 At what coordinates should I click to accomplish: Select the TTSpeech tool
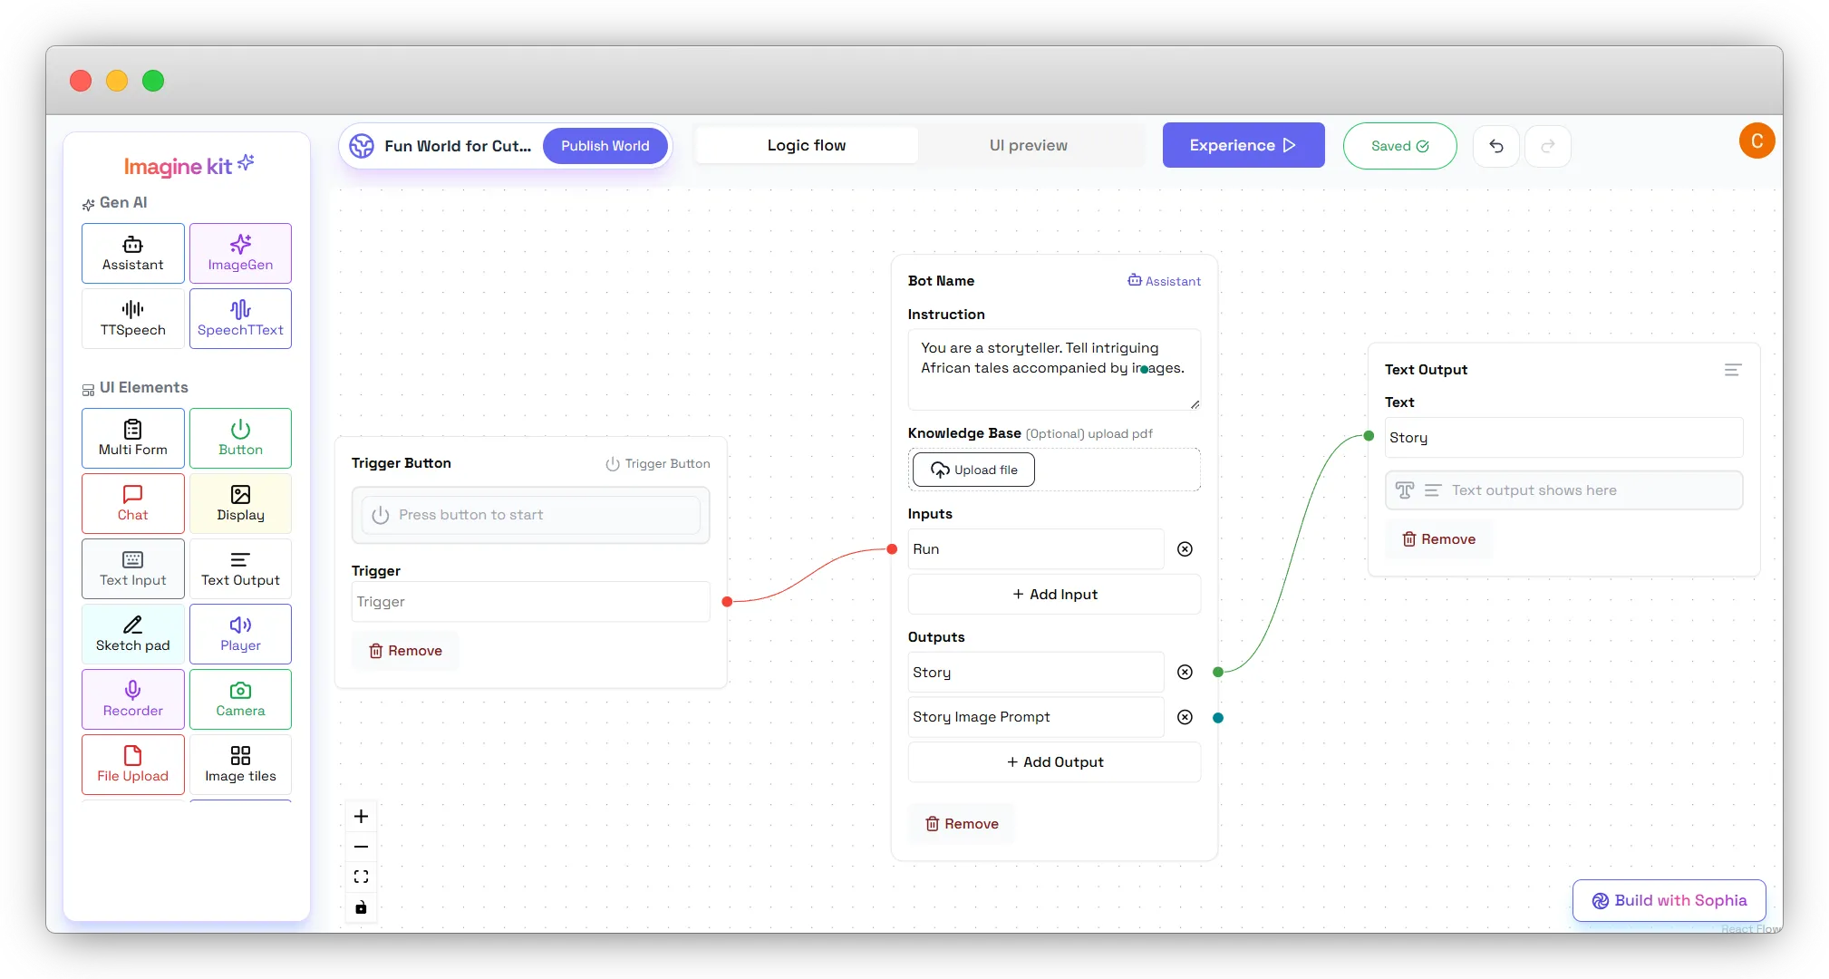click(x=132, y=318)
